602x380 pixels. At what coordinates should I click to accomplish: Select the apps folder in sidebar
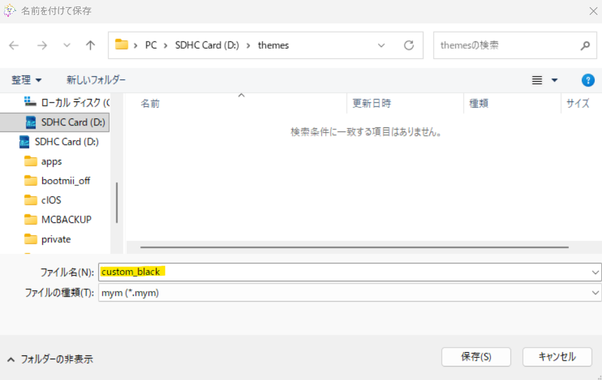(51, 161)
